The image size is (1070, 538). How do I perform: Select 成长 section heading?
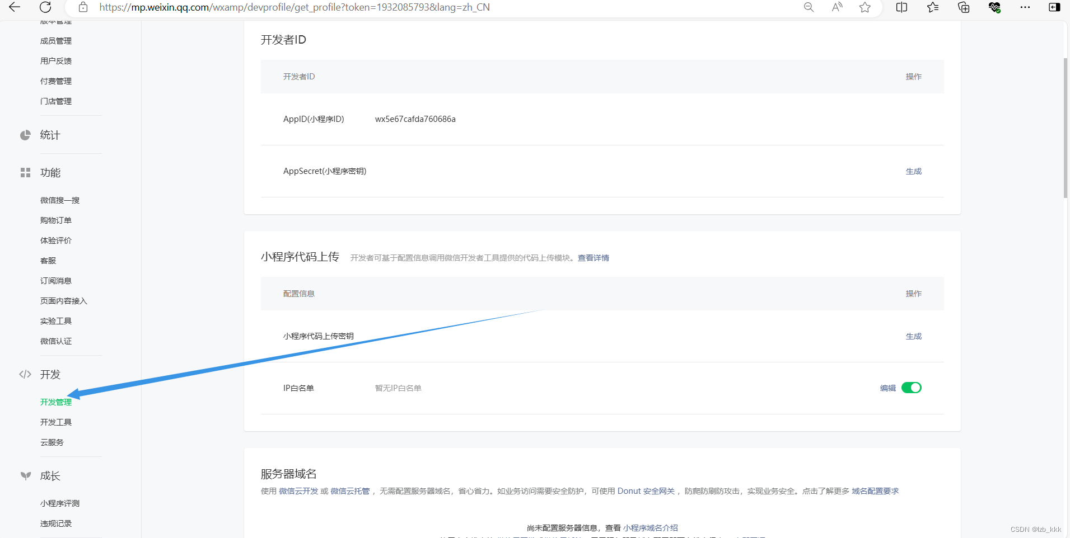pyautogui.click(x=50, y=476)
